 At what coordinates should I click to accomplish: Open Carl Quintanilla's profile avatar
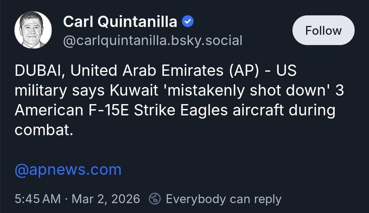click(x=33, y=30)
